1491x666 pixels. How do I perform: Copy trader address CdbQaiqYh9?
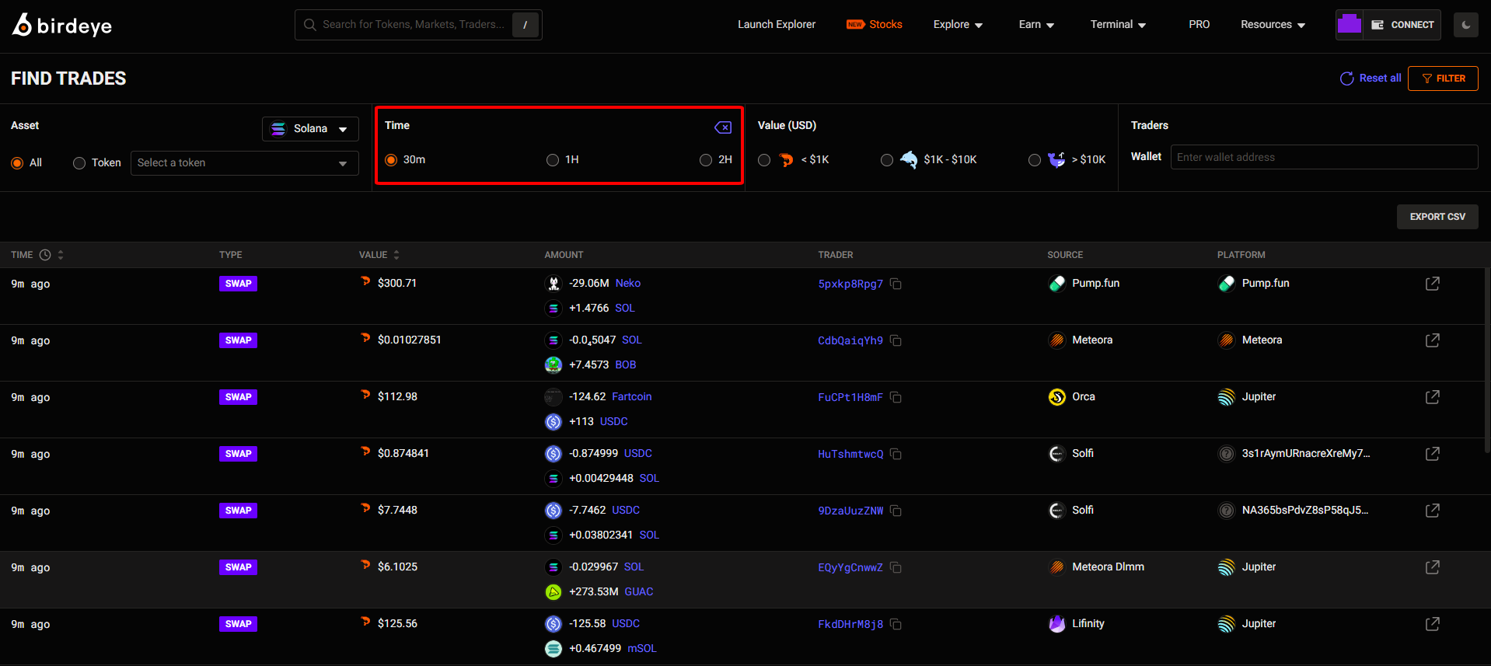coord(896,341)
